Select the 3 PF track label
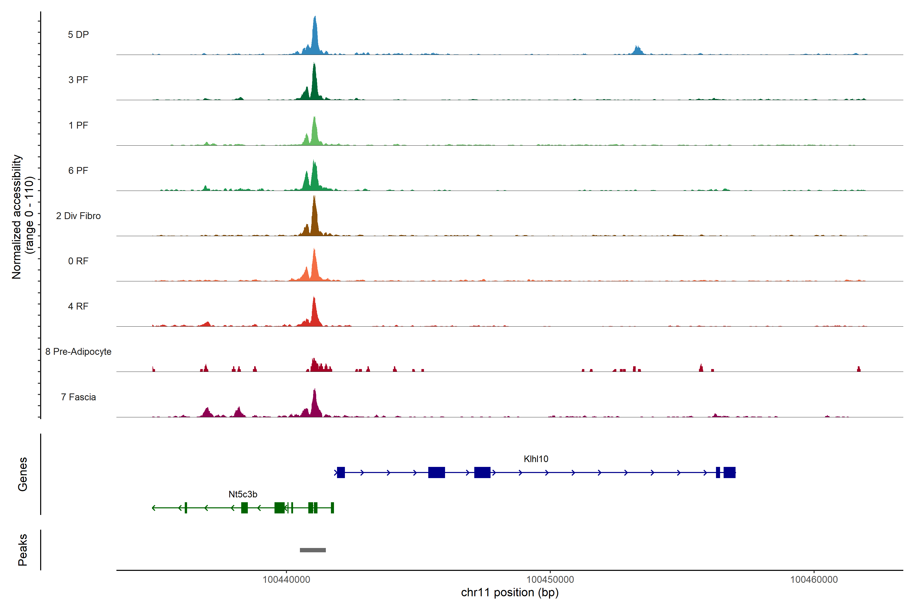 78,80
